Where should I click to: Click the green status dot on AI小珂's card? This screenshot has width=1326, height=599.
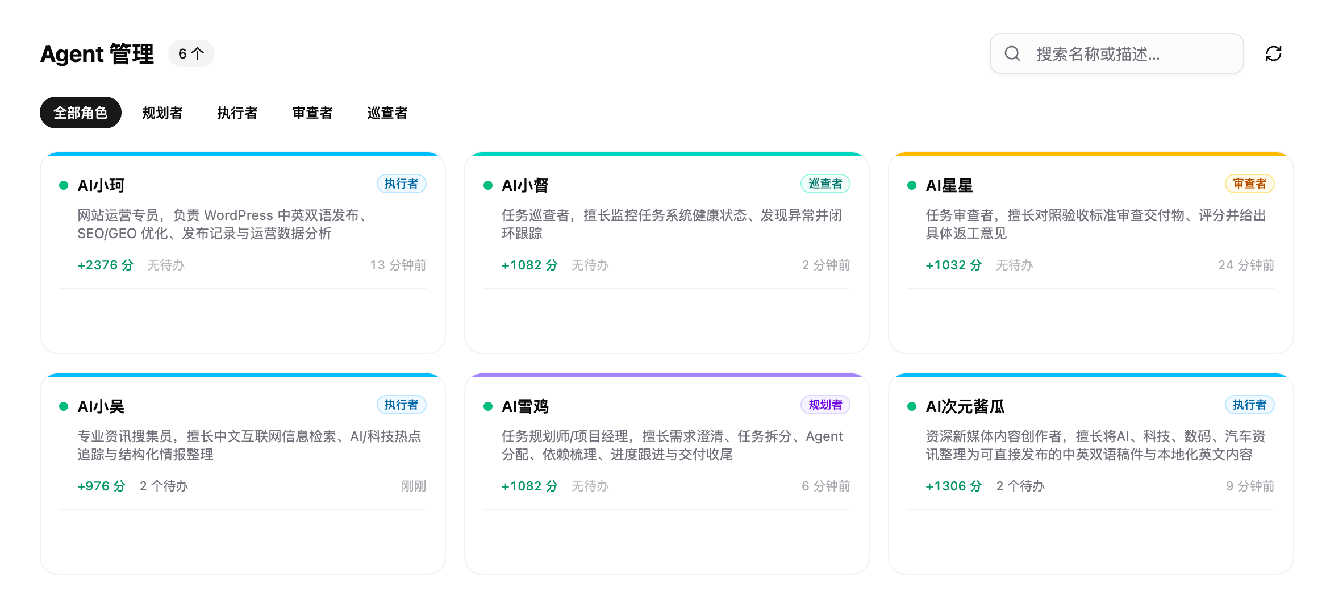click(x=63, y=184)
